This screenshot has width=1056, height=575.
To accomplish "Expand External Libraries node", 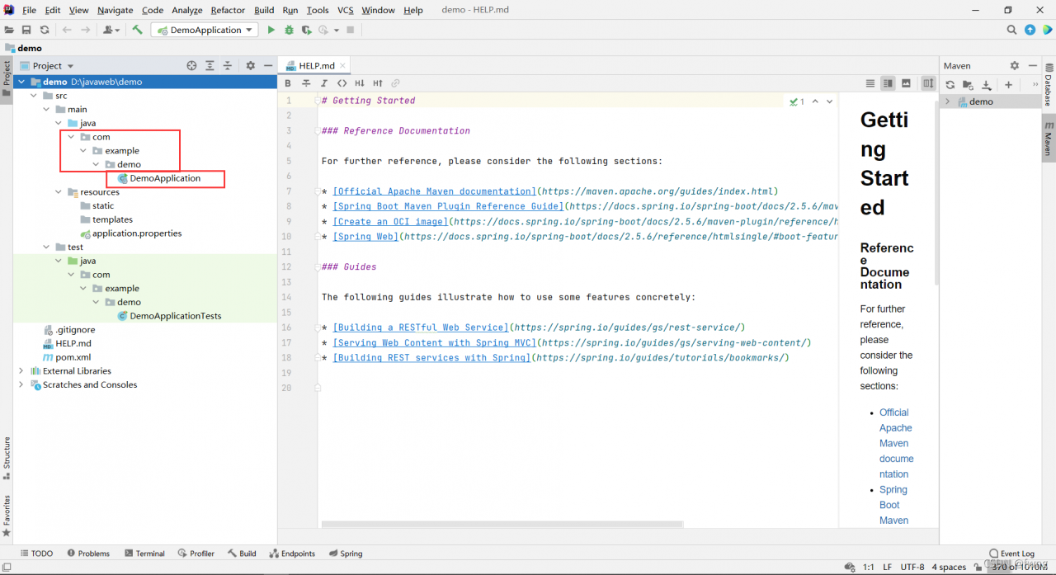I will pyautogui.click(x=21, y=371).
